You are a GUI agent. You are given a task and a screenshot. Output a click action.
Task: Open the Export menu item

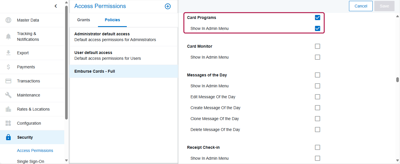32,53
